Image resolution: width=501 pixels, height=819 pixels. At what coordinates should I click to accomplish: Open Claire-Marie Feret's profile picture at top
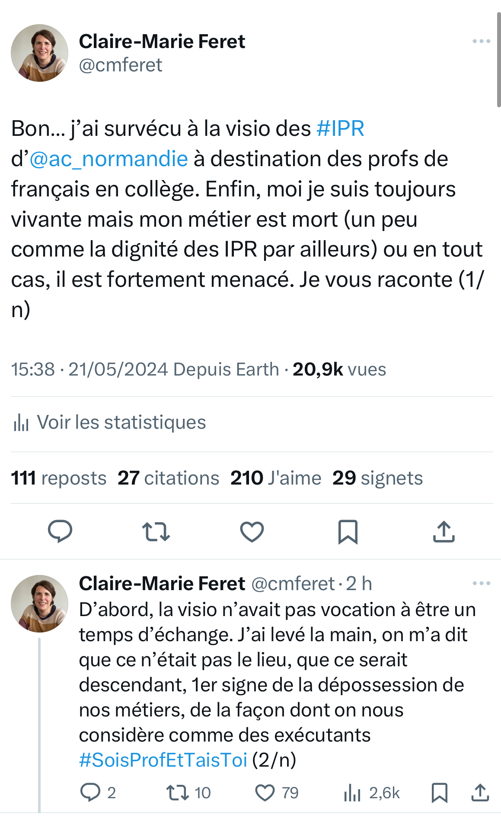pos(39,53)
